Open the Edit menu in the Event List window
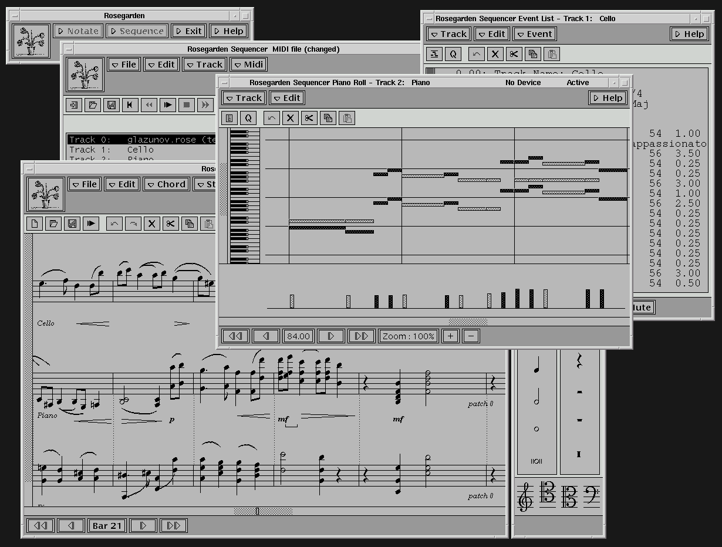The height and width of the screenshot is (547, 722). pyautogui.click(x=491, y=34)
